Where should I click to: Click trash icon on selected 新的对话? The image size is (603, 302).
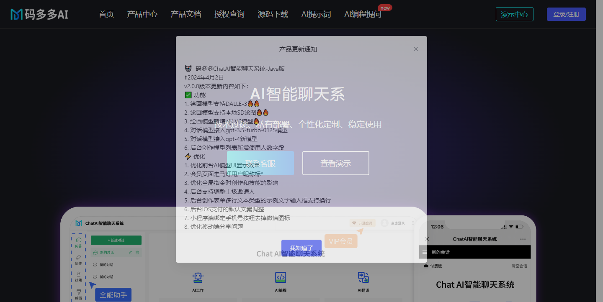pos(137,252)
